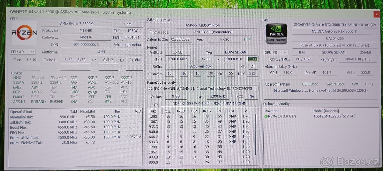
Task: Click the Prům. aktivní takt row
Action: [76, 138]
